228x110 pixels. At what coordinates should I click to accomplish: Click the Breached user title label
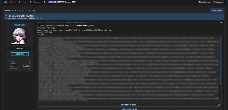click(20, 48)
